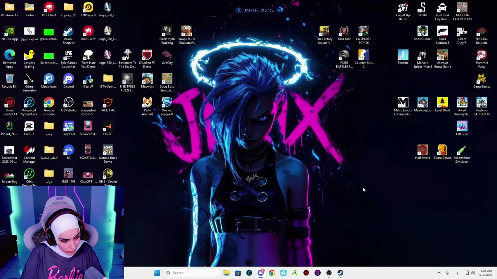Image resolution: width=497 pixels, height=279 pixels.
Task: Launch the Advanced SystemCare shortcut
Action: pyautogui.click(x=29, y=107)
